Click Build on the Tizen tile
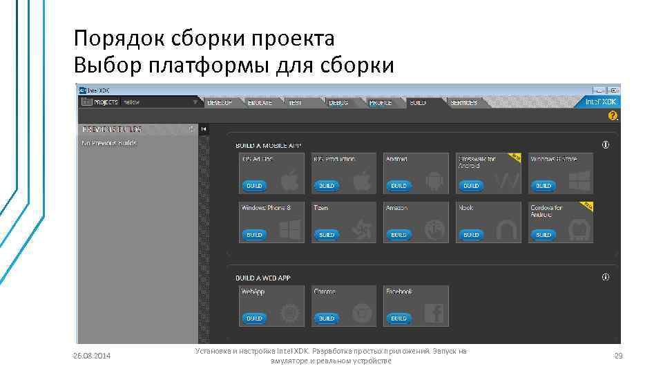This screenshot has height=373, width=663. pyautogui.click(x=327, y=234)
